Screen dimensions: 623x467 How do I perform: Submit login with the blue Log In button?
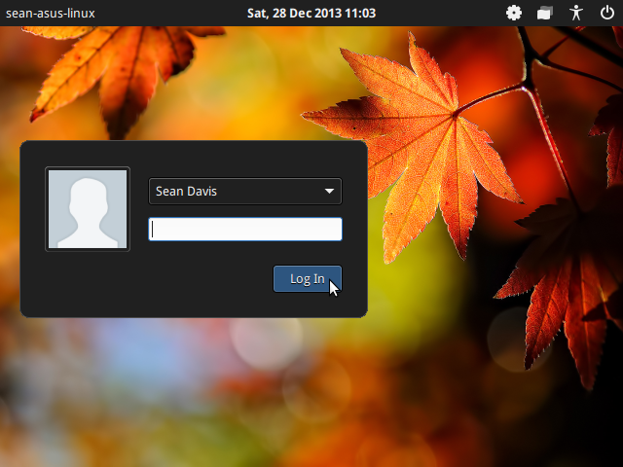coord(307,279)
